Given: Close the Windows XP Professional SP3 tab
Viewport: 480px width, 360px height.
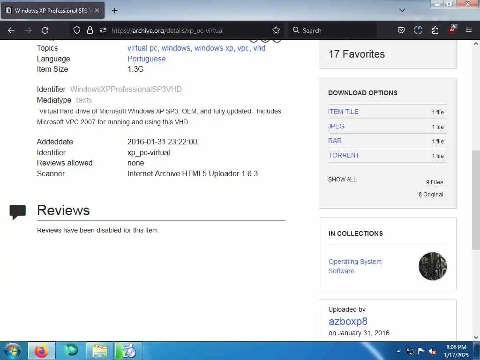Looking at the screenshot, I should (97, 10).
